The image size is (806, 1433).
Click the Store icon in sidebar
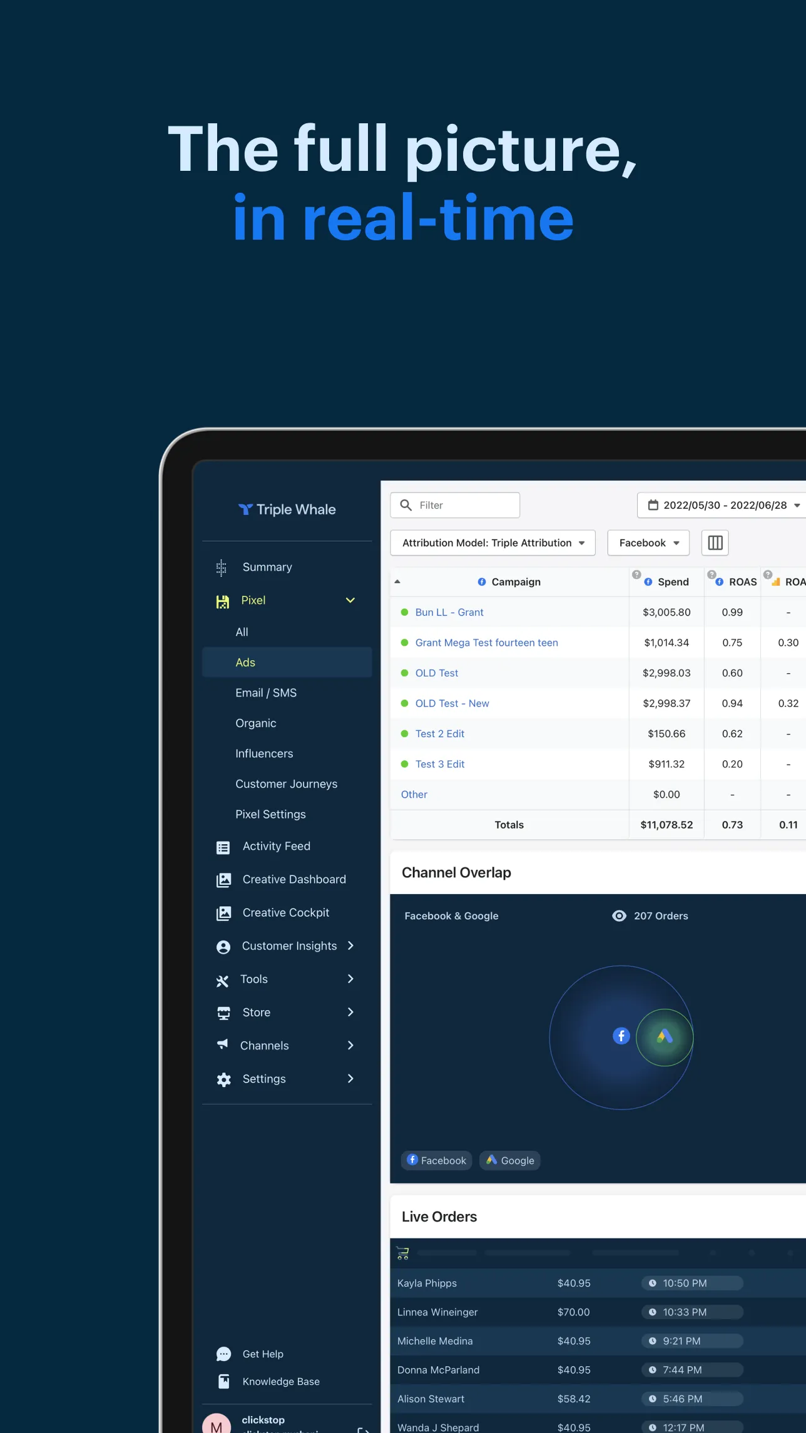tap(223, 1013)
